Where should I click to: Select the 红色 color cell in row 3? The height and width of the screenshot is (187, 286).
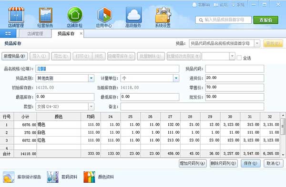point(59,140)
